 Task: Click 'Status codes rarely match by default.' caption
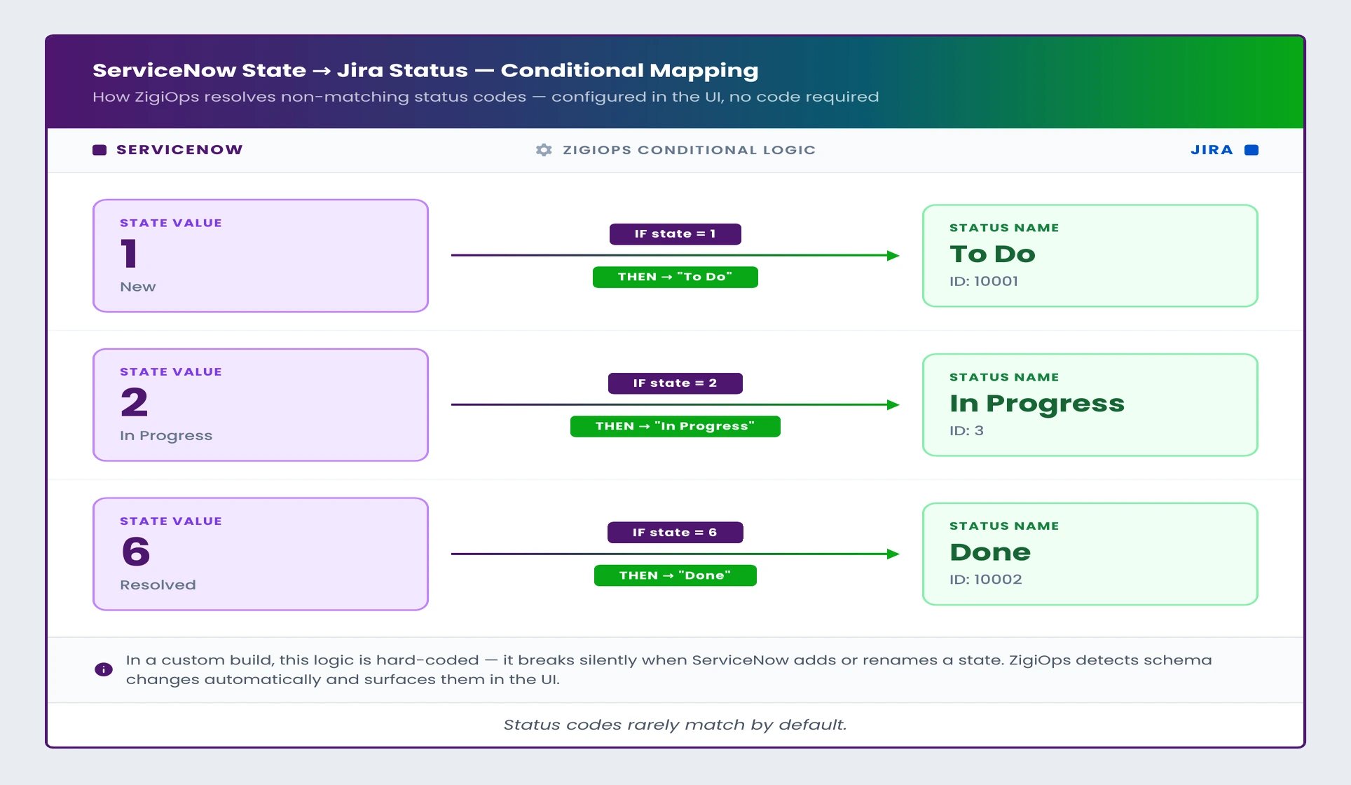675,725
